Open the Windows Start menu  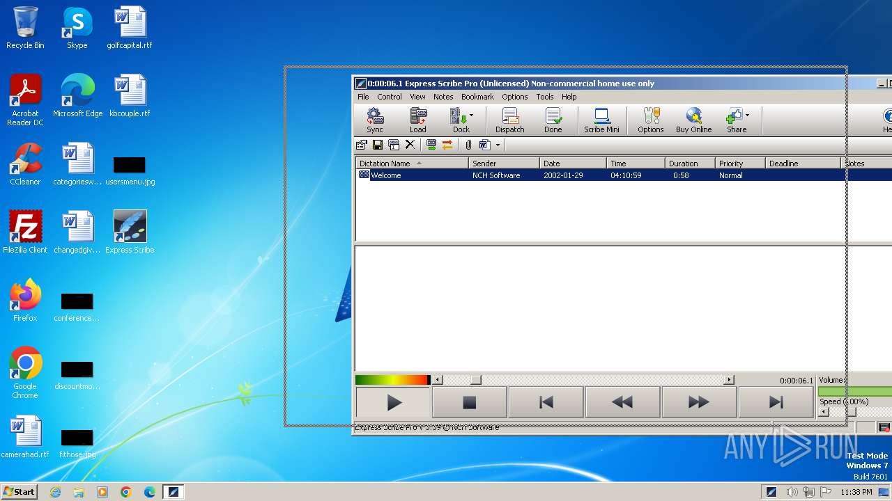[x=19, y=491]
